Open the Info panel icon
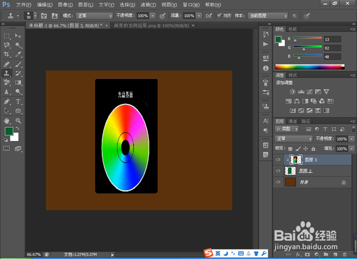 pyautogui.click(x=266, y=68)
